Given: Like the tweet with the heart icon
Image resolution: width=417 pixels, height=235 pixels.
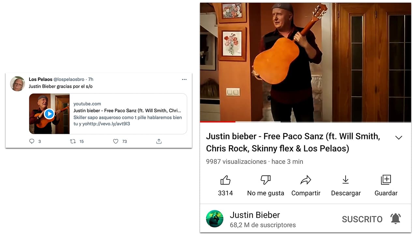Looking at the screenshot, I should coord(116,141).
